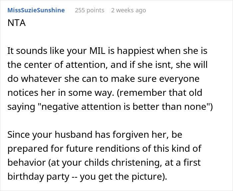This screenshot has width=233, height=191.
Task: Open MissSuzieSunshine's user profile
Action: (36, 10)
